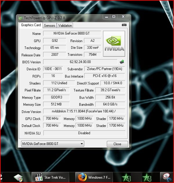174x183 pixels.
Task: Take a GPU-Z screenshot with camera icon
Action: 124,25
